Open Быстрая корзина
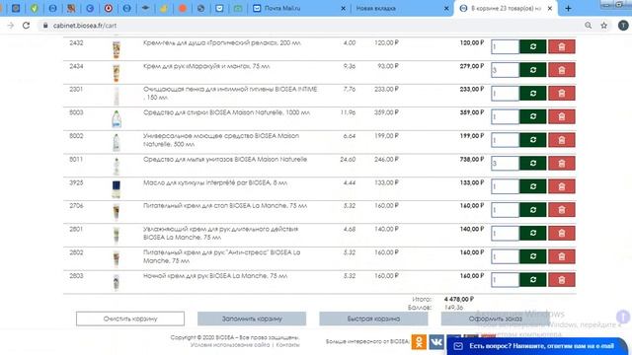Viewport: 632px width, 355px height. tap(373, 319)
